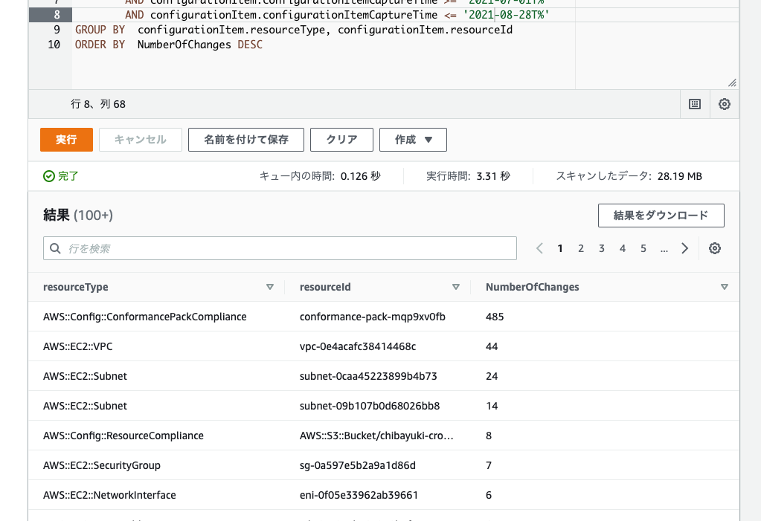Select eni-0f05e33962ab39661 cell
The width and height of the screenshot is (761, 521).
359,495
